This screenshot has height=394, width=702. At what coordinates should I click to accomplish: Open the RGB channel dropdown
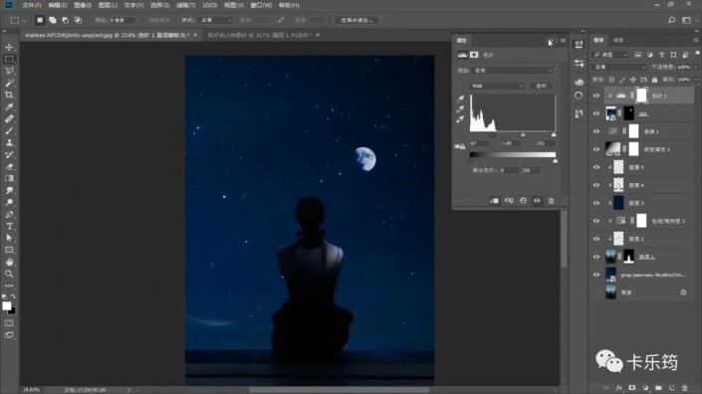tap(497, 86)
